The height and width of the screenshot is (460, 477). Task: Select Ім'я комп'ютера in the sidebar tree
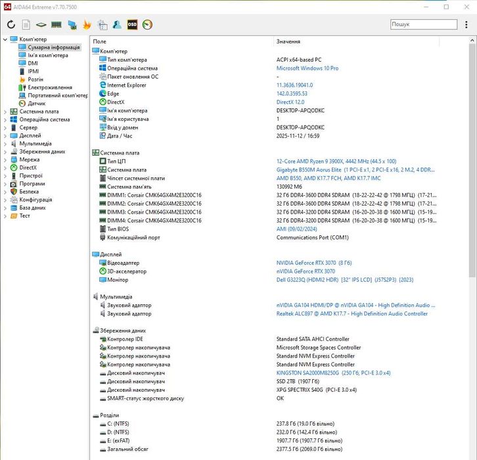coord(48,55)
